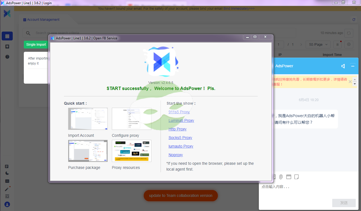Image resolution: width=361 pixels, height=211 pixels.
Task: Click the video clapperboard icon in chat toolbar
Action: [x=289, y=177]
